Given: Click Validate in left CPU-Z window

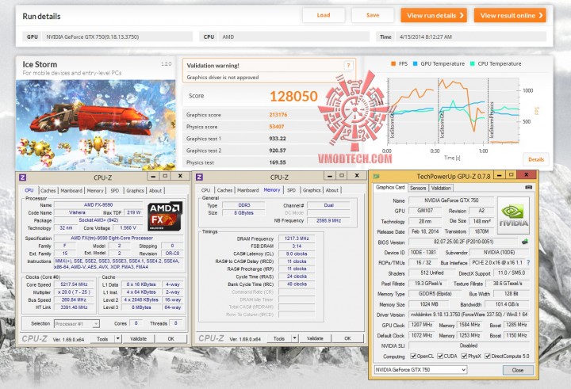Looking at the screenshot, I should (138, 338).
